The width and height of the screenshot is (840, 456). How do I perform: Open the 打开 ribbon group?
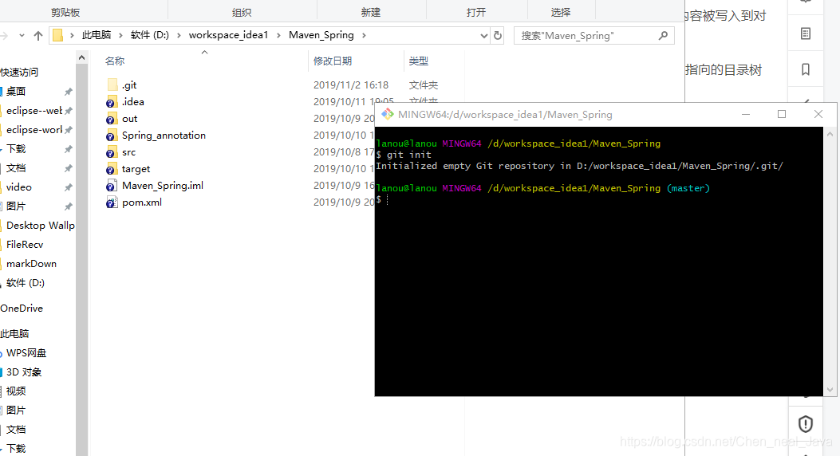coord(476,12)
